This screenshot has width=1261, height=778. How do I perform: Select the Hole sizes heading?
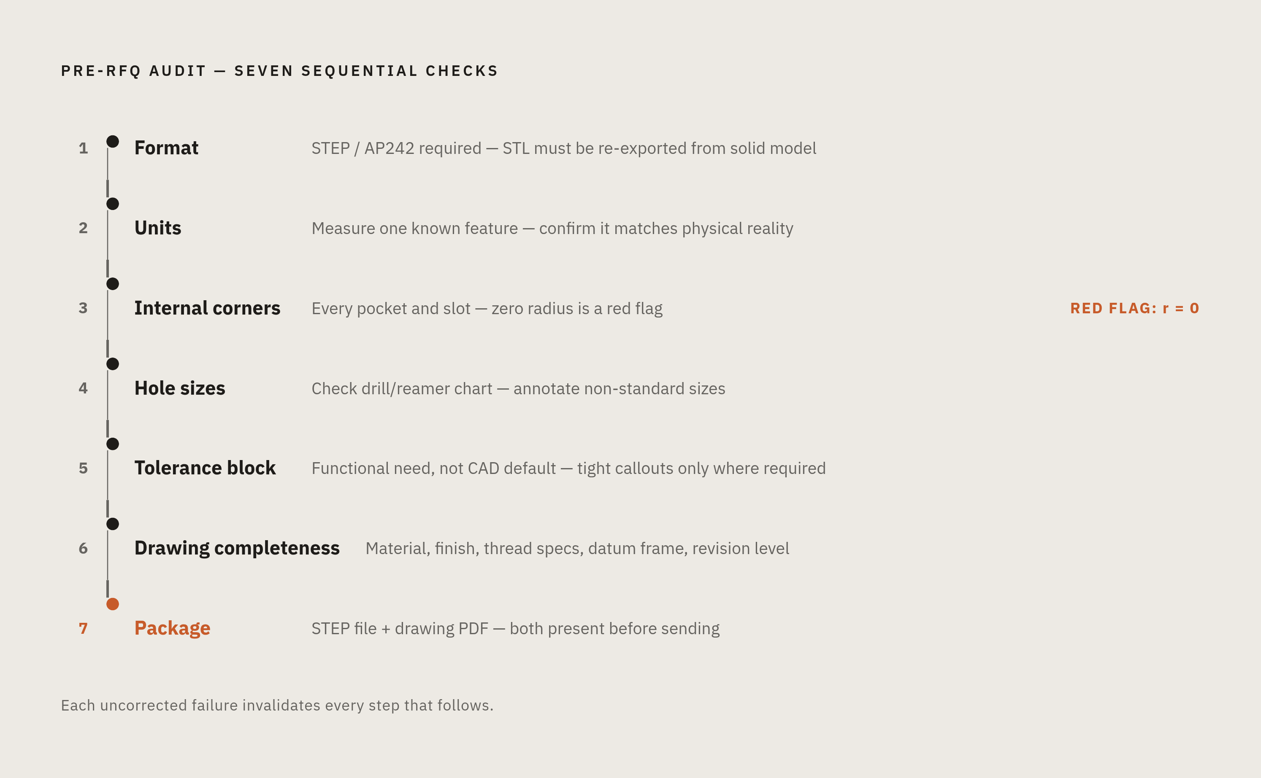coord(180,388)
